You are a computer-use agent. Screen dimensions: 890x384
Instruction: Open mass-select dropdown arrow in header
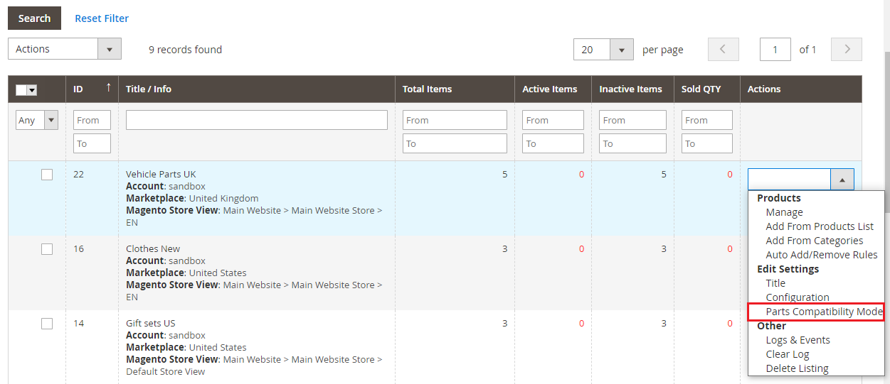[32, 90]
